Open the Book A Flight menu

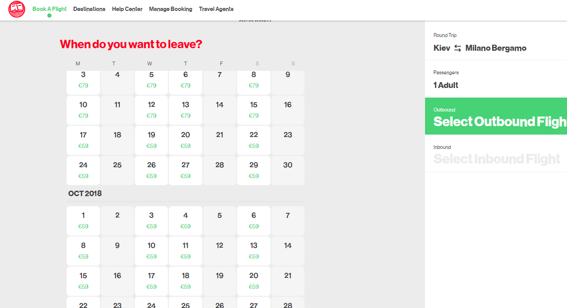49,9
